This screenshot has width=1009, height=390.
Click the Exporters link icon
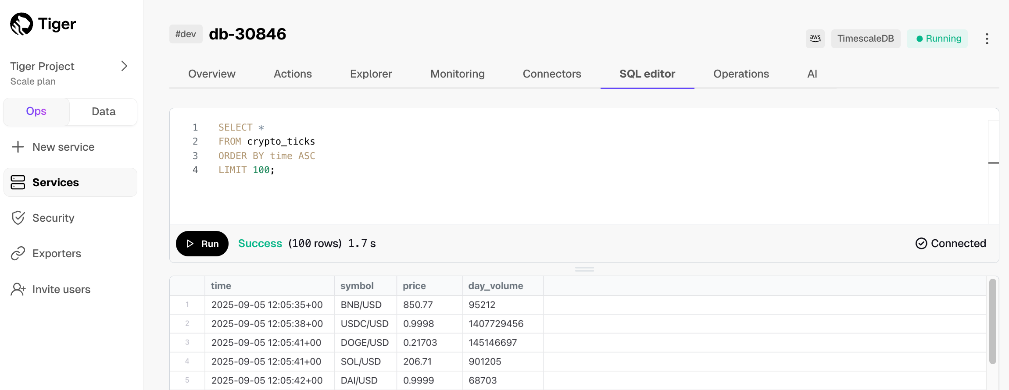coord(18,253)
